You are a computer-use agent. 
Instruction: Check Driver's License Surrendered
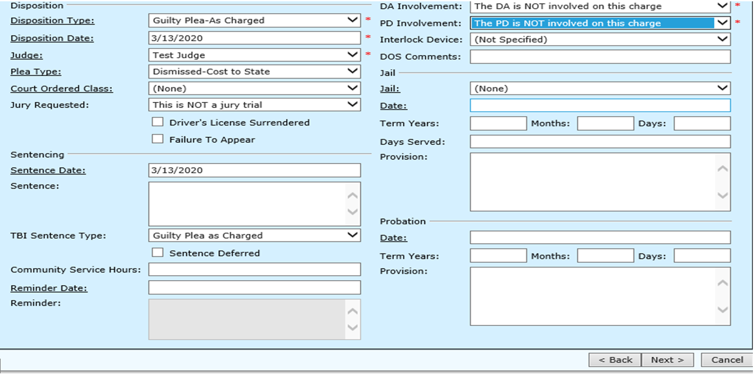[158, 122]
